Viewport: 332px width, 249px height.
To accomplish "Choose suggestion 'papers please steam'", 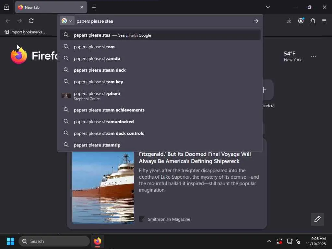I will pos(160,47).
